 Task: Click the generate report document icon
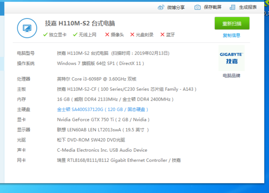(x=233, y=7)
